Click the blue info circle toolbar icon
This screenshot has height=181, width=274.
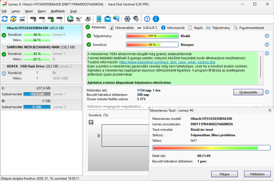[x=156, y=19]
